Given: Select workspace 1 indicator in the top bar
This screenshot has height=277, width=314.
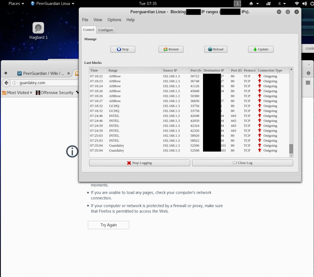Looking at the screenshot, I should pos(237,4).
